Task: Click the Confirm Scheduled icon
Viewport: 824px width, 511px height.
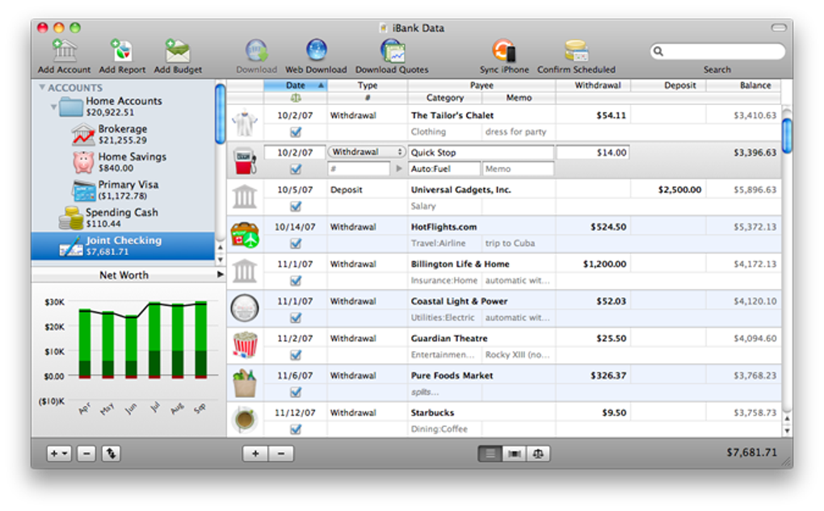Action: pyautogui.click(x=577, y=50)
